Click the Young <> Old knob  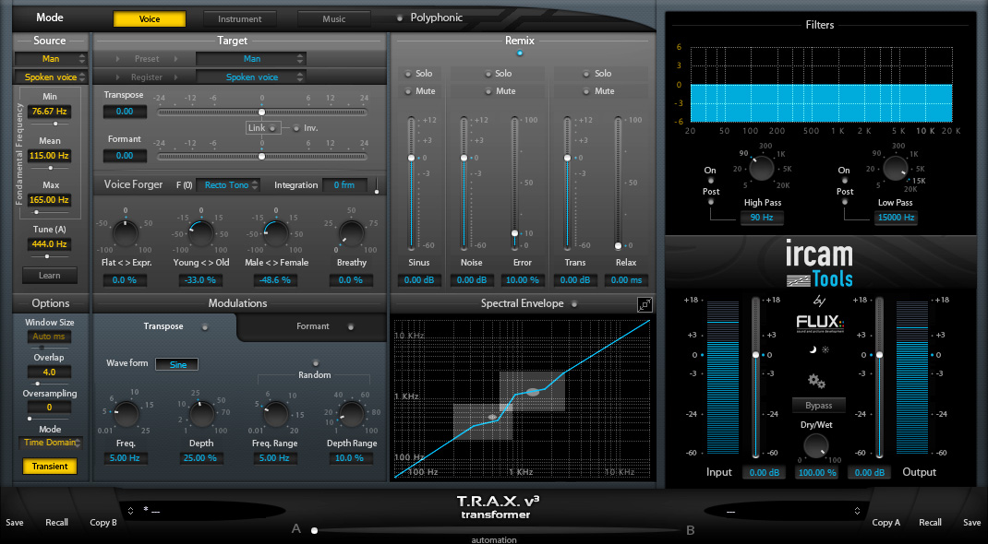201,234
